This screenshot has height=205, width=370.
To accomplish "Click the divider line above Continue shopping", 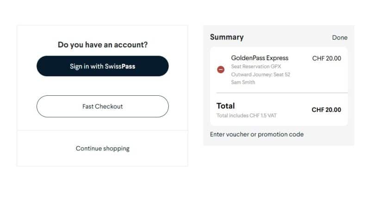I will pyautogui.click(x=102, y=130).
